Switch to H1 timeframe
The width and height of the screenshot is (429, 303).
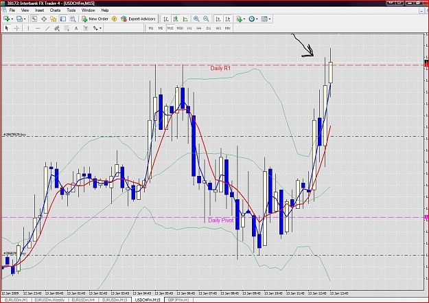coord(189,28)
